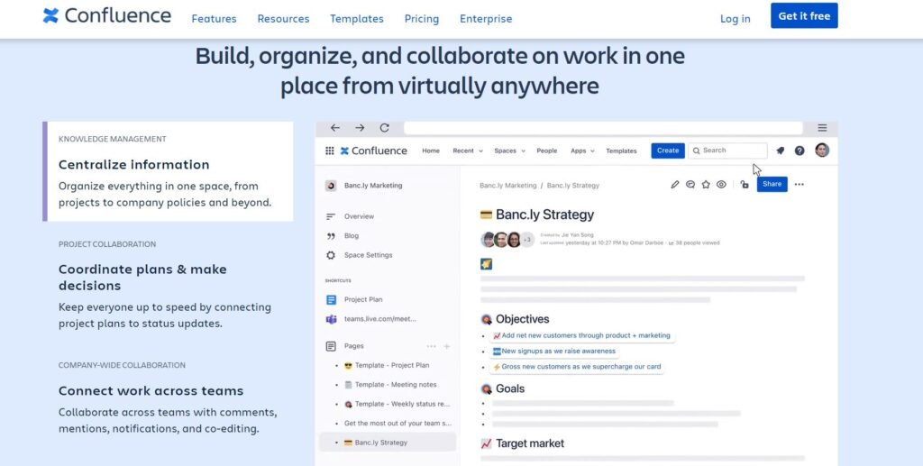Select Banc.ly Strategy in the pages tree

pos(388,443)
